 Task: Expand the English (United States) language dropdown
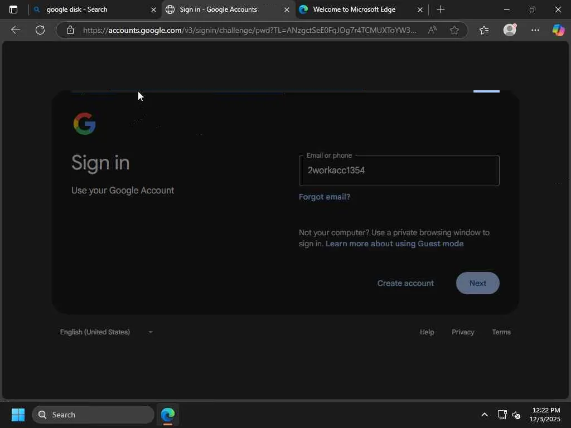(x=106, y=332)
